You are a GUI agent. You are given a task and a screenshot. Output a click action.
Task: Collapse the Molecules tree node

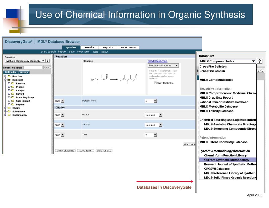click(x=6, y=80)
